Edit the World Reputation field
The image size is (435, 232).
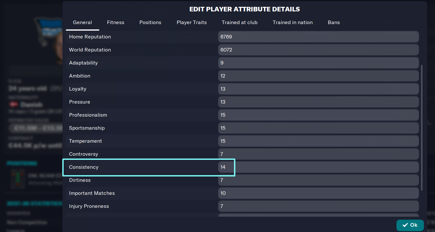[x=318, y=50]
